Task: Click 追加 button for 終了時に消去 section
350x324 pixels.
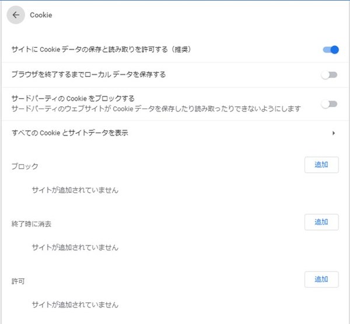Action: pos(321,222)
